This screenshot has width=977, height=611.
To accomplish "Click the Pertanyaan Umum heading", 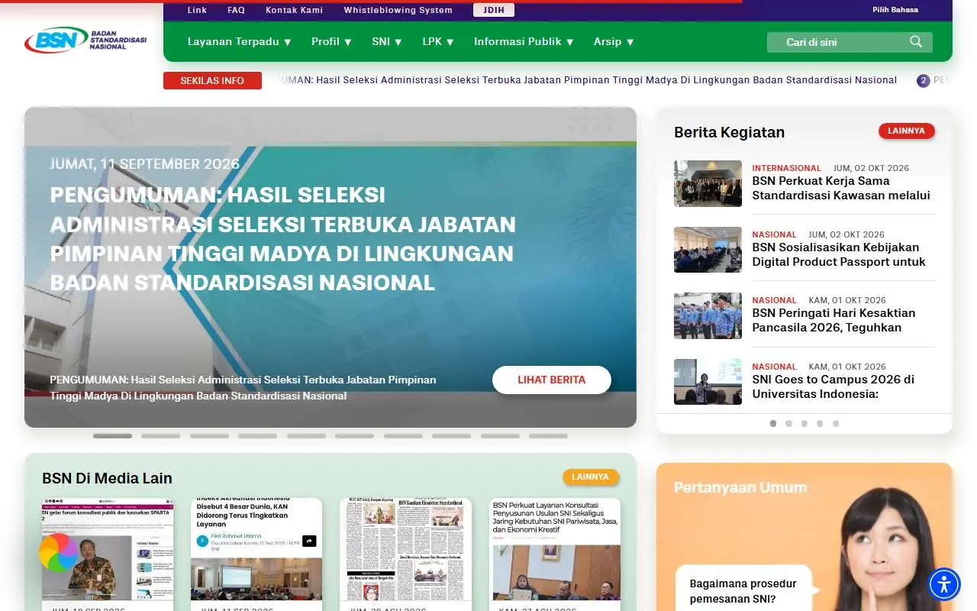I will point(740,487).
